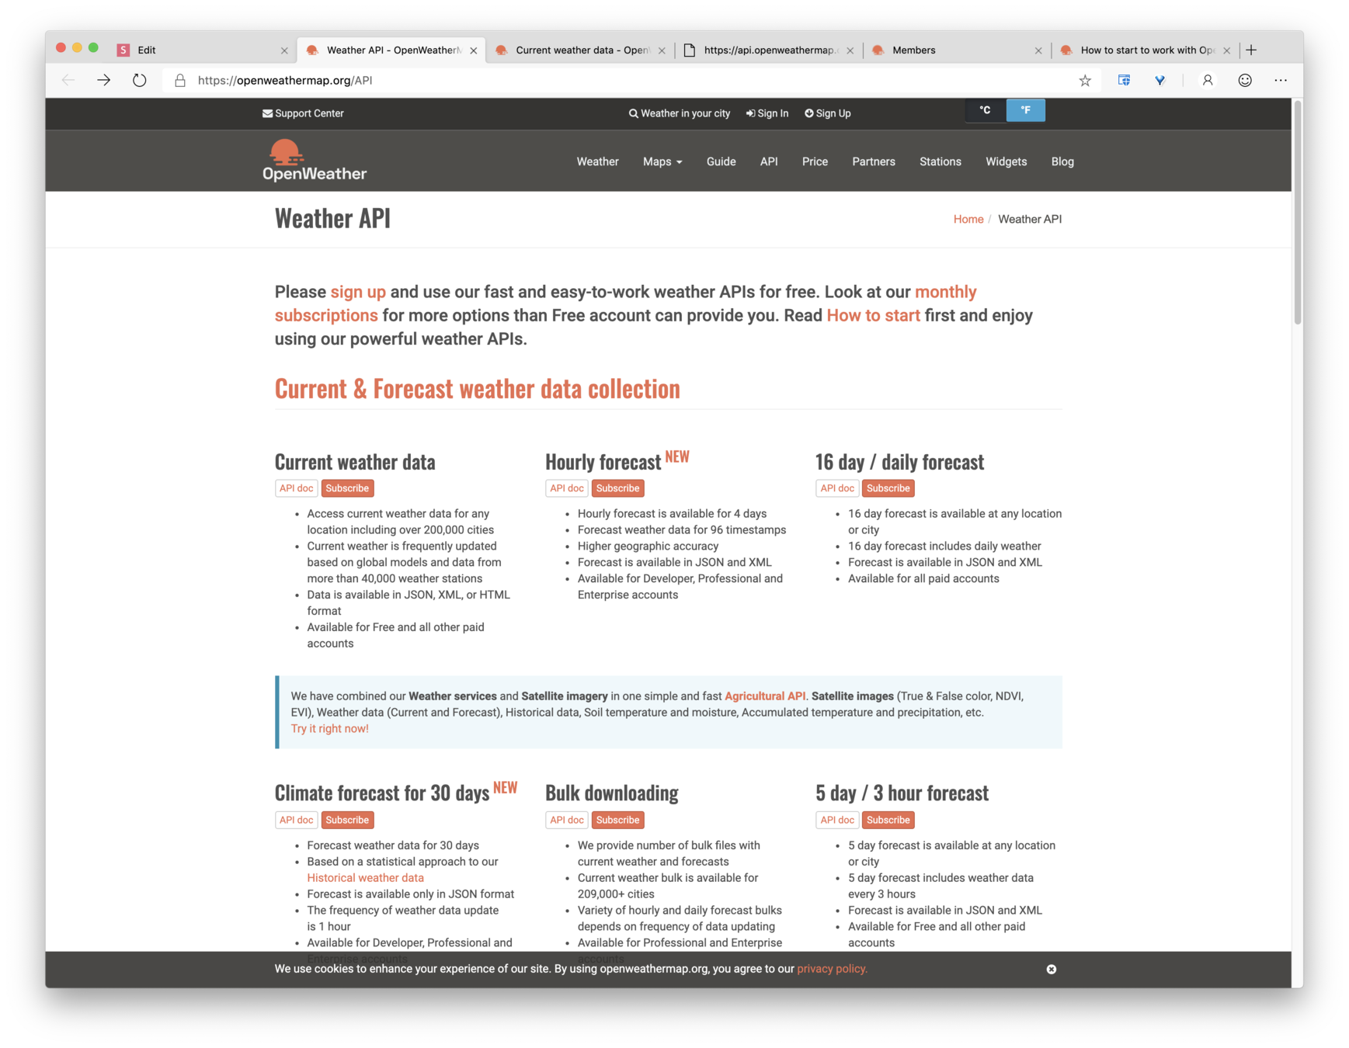1349x1048 pixels.
Task: Open the Support Center link
Action: click(x=303, y=113)
